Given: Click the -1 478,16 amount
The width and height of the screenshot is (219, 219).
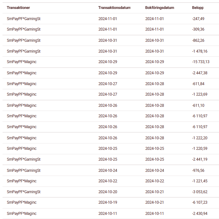Looking at the screenshot, I should tap(200, 51).
